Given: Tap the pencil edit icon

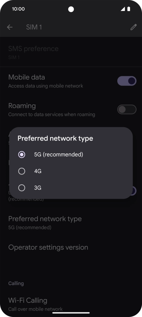Looking at the screenshot, I should coord(133,27).
